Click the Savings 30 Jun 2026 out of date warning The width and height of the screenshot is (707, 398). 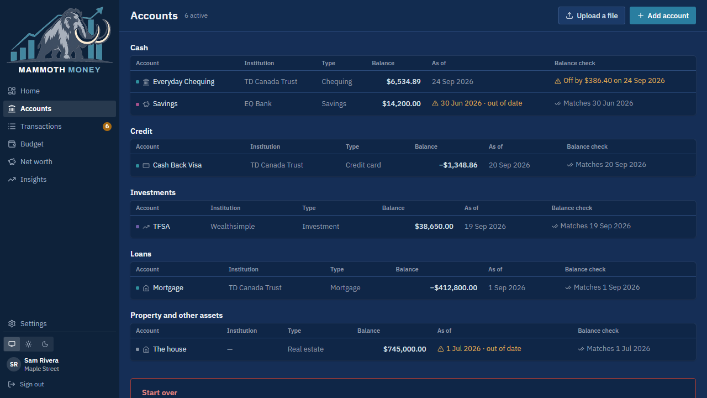coord(477,103)
